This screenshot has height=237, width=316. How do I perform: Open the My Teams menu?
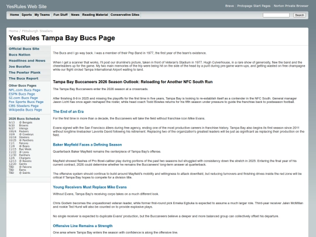tap(42, 15)
